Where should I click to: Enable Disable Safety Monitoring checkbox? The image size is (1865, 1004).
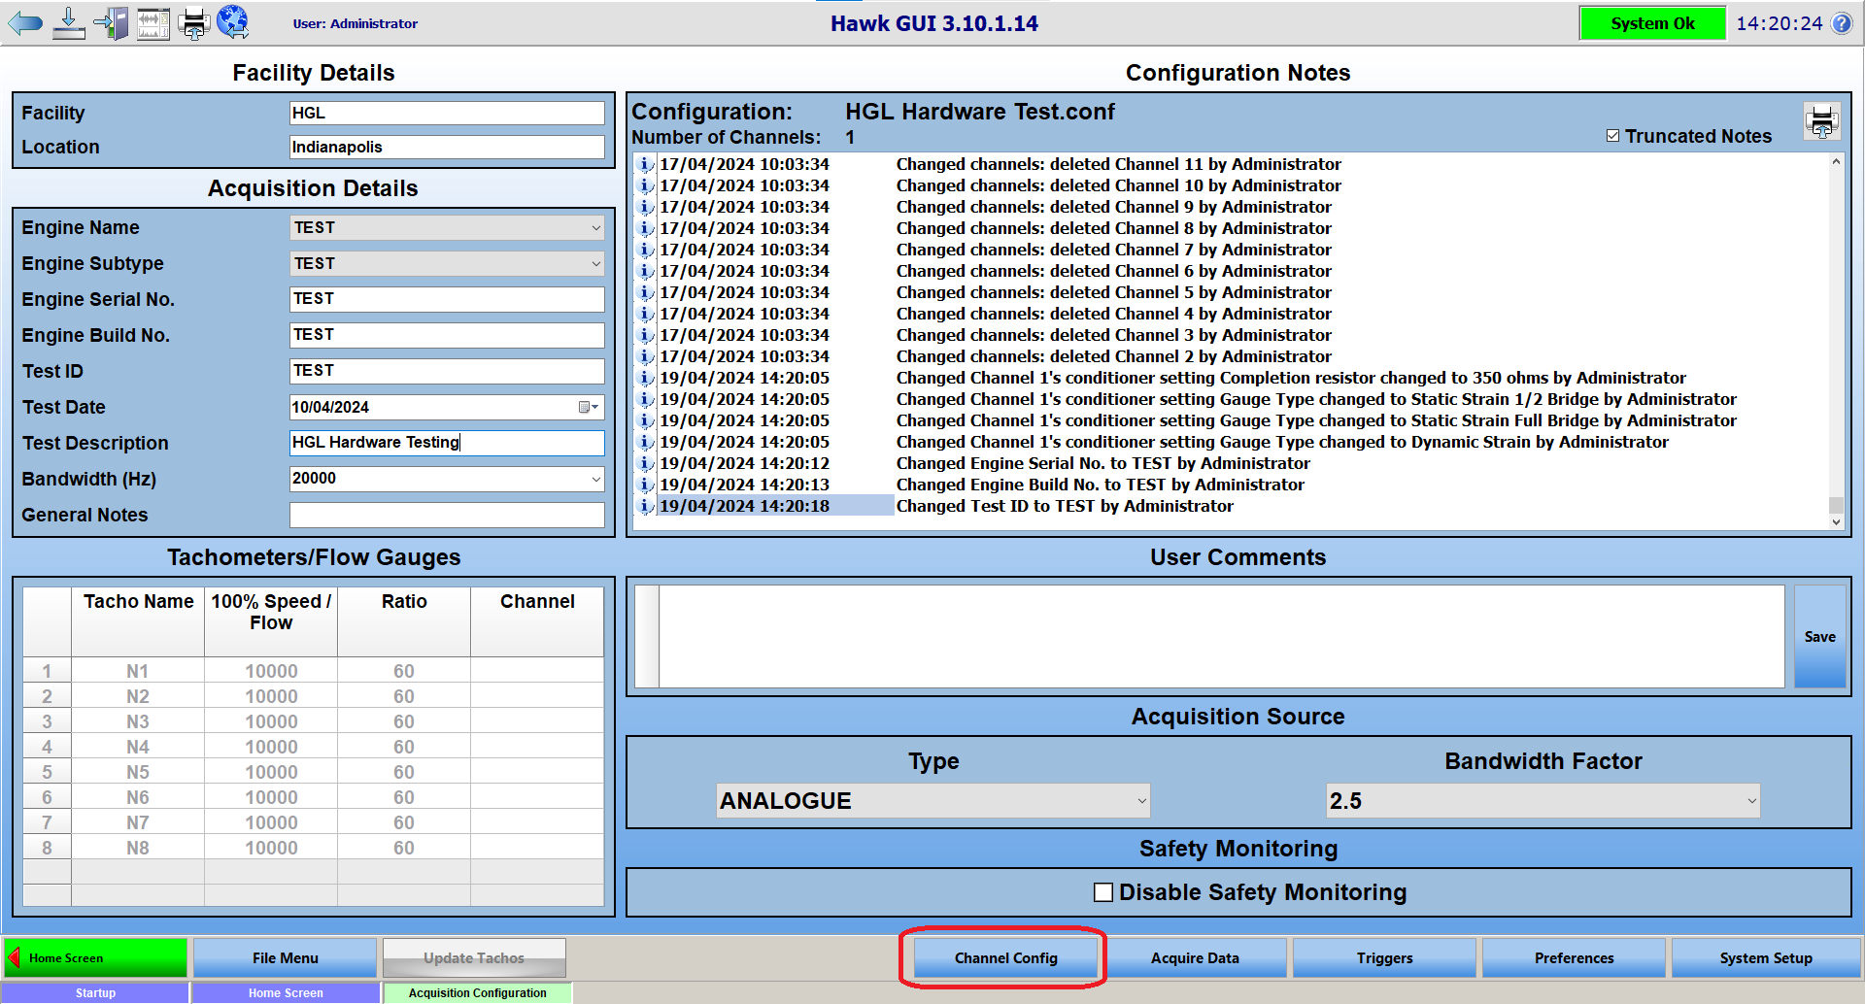pyautogui.click(x=1103, y=892)
